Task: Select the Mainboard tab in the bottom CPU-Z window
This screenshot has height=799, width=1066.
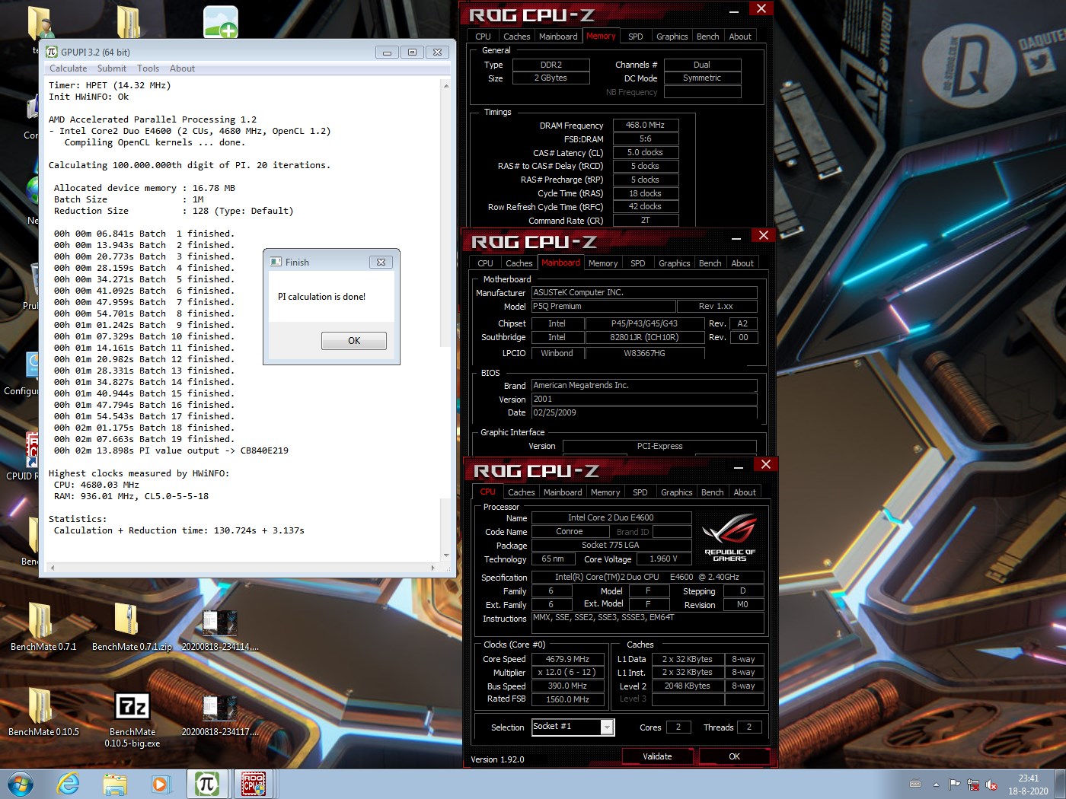Action: [563, 492]
